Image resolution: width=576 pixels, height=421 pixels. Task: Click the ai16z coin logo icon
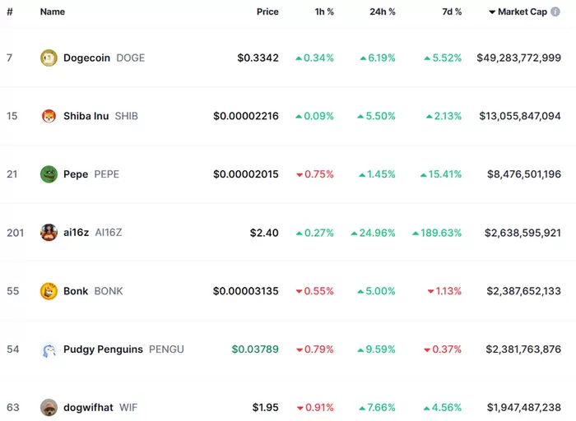(49, 233)
